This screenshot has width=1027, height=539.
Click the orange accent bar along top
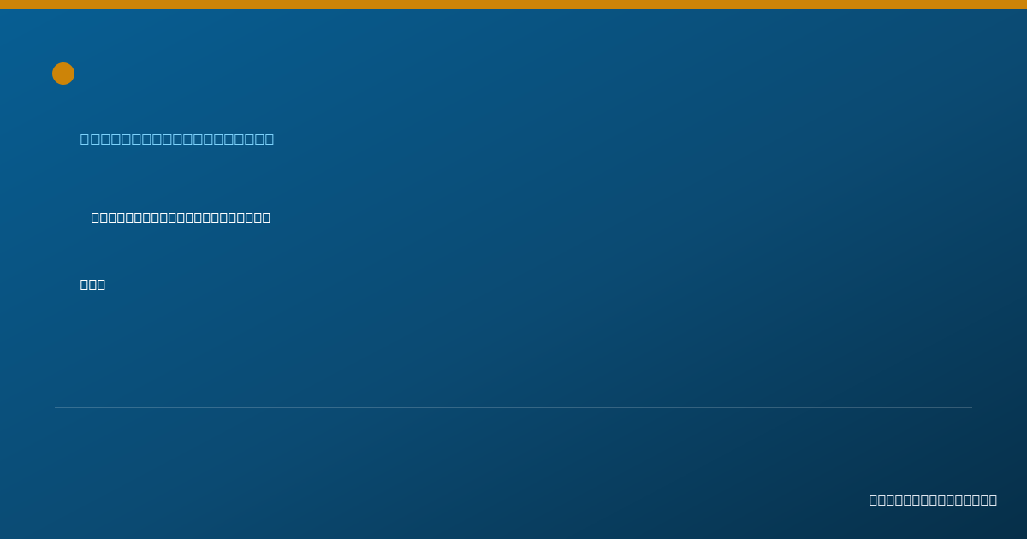pos(513,4)
